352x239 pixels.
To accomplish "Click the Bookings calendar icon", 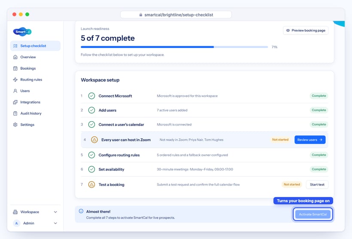I will pos(15,69).
